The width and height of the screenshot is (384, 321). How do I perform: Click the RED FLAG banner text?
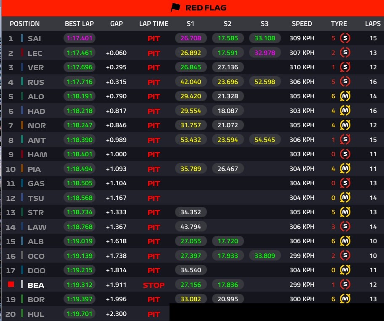[x=206, y=8]
